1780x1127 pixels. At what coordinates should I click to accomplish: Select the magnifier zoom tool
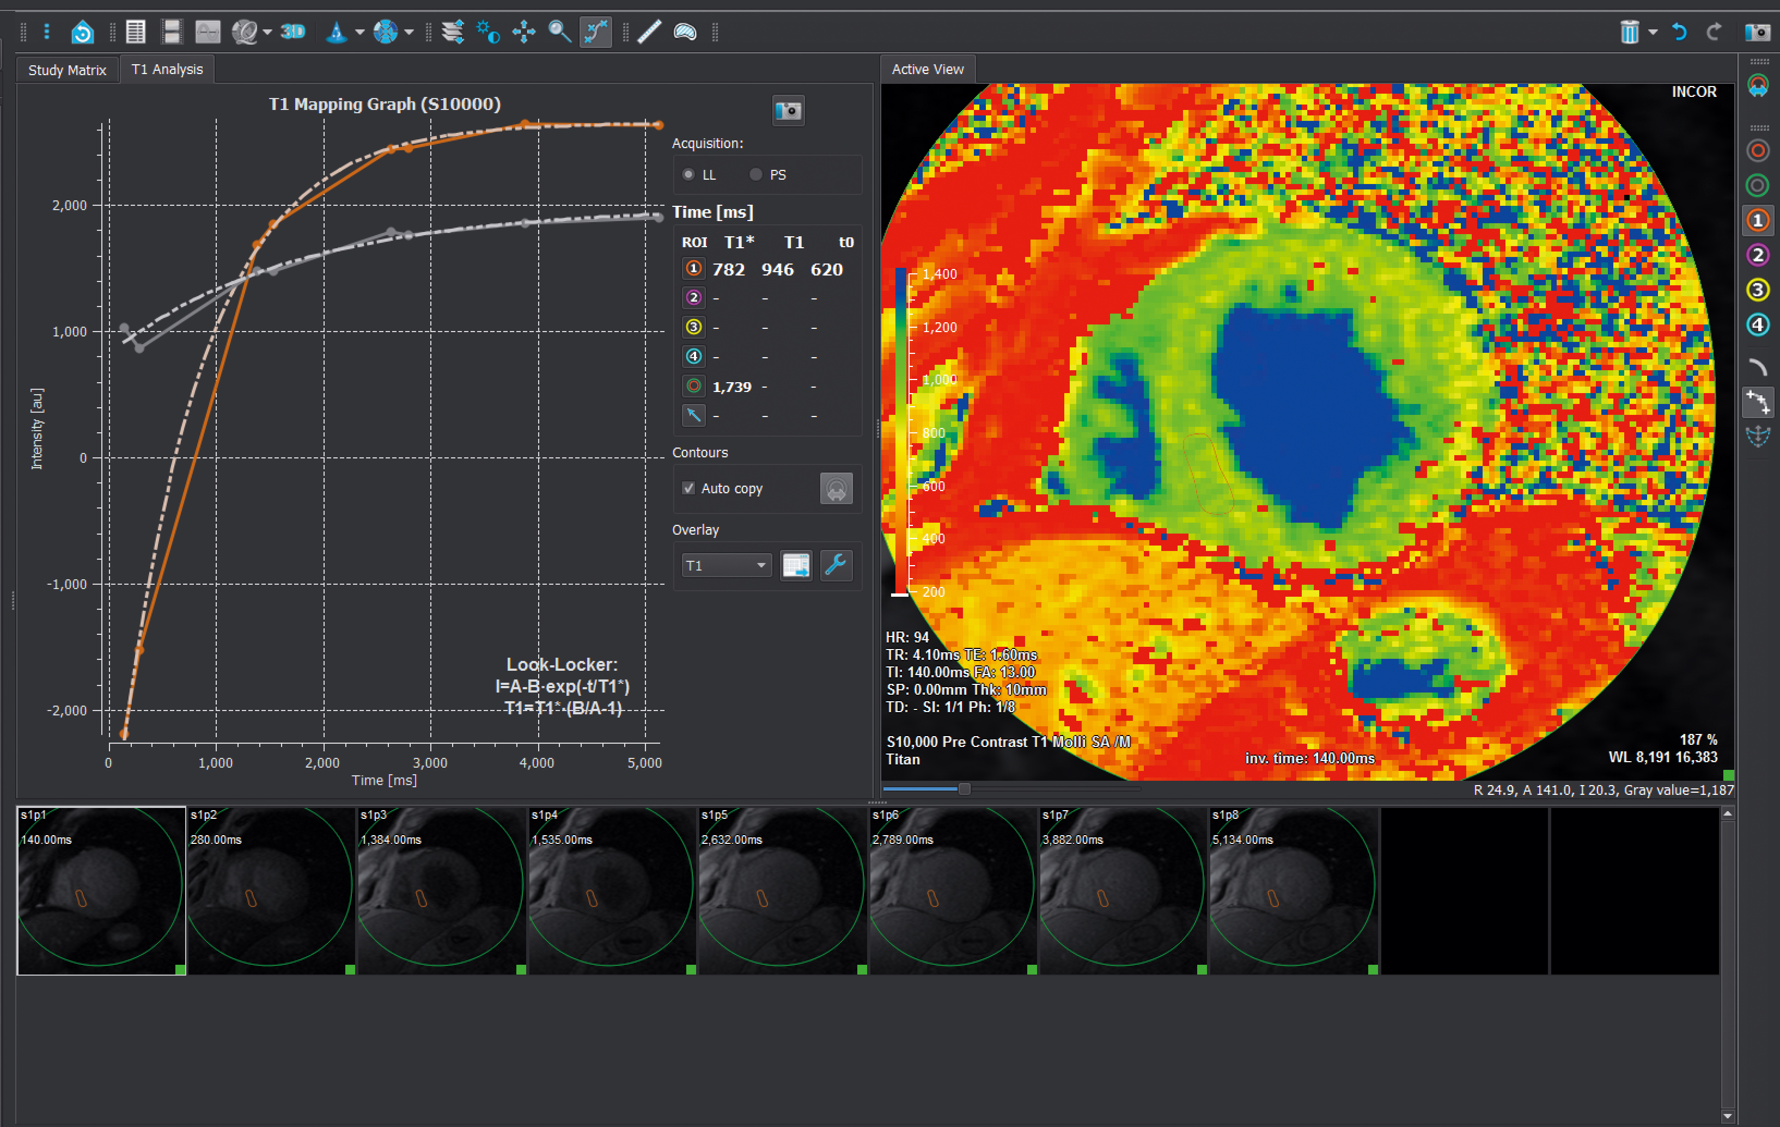click(559, 32)
